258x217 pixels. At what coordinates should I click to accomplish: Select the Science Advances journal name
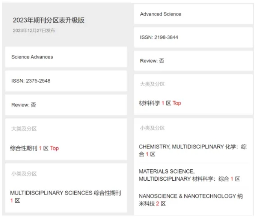tap(32, 57)
